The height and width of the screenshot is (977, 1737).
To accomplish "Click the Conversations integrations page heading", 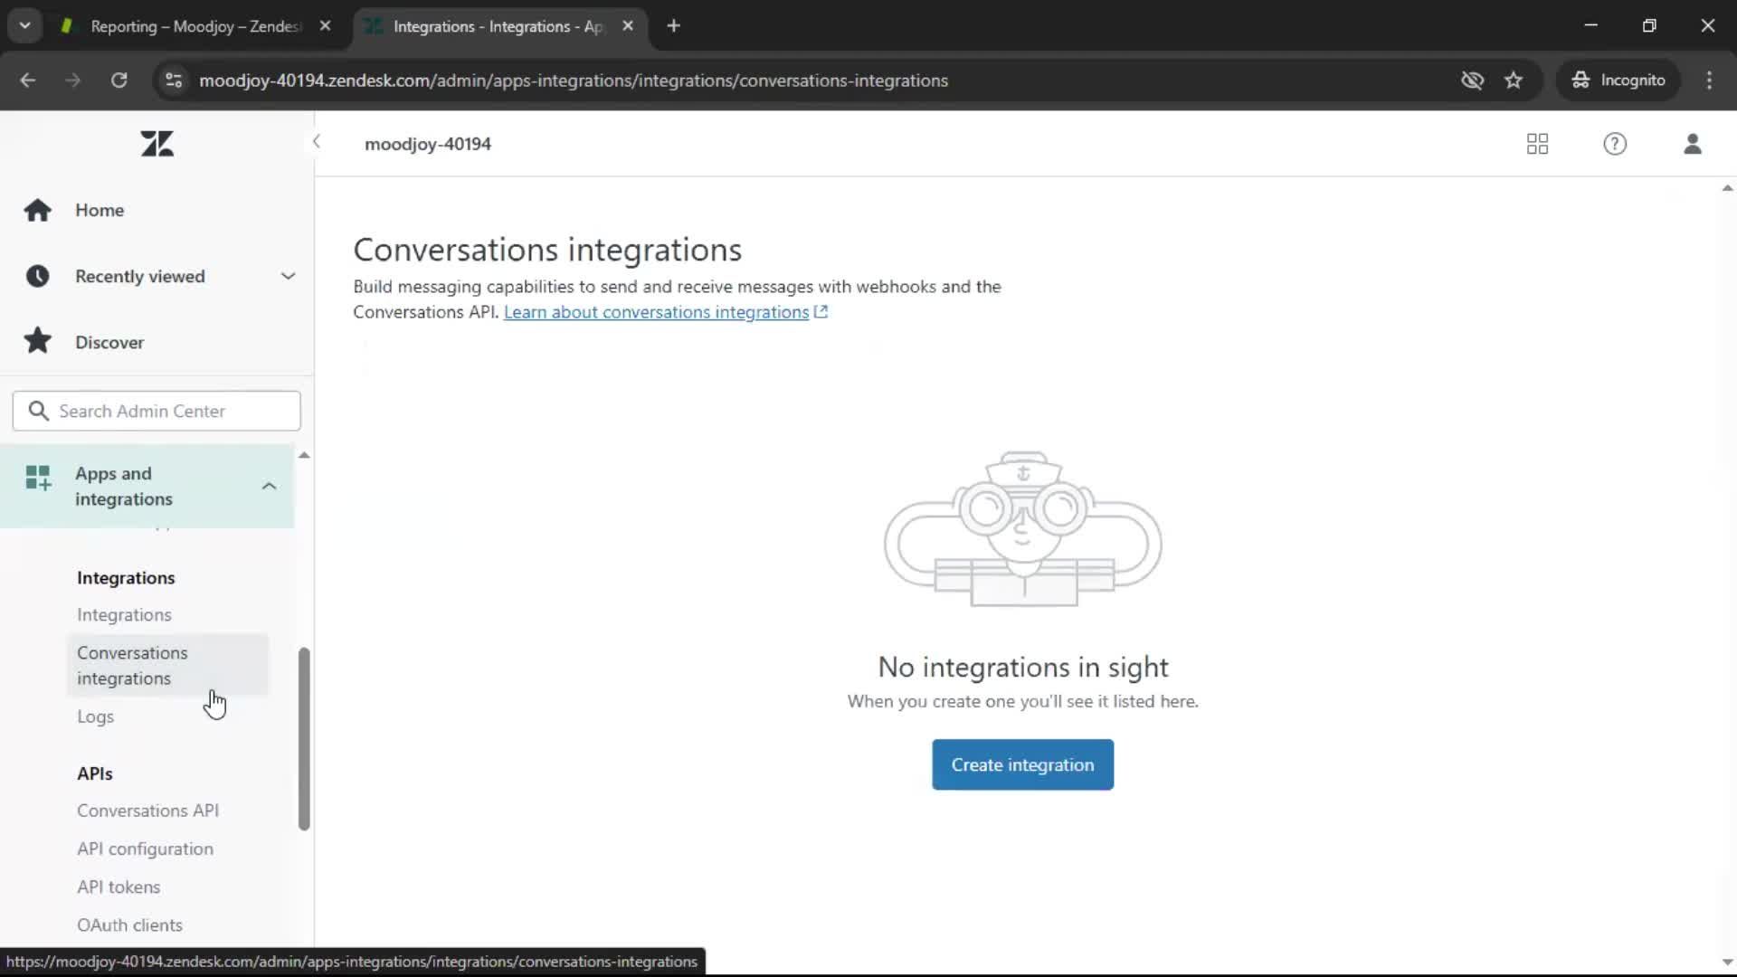I will coord(547,250).
